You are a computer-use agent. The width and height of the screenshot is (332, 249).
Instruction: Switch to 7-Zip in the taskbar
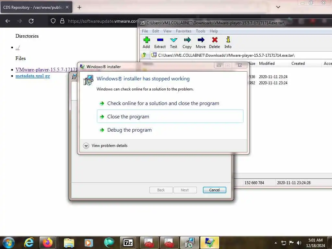128,243
